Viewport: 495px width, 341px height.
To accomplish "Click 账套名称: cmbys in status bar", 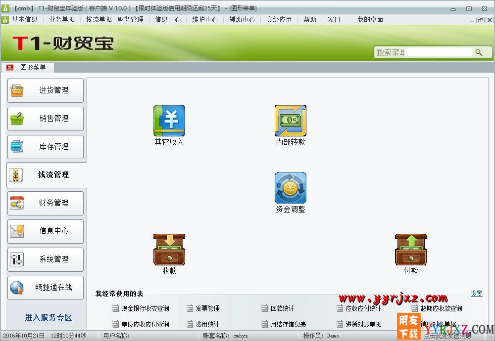I will pyautogui.click(x=225, y=336).
